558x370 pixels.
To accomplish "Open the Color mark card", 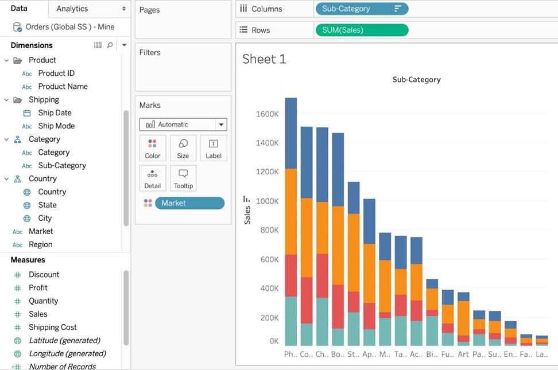I will tap(152, 147).
